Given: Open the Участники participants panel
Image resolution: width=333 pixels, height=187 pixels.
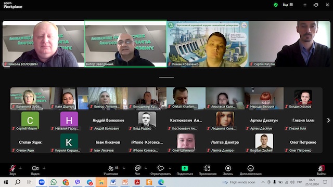Looking at the screenshot, I should pyautogui.click(x=111, y=170).
